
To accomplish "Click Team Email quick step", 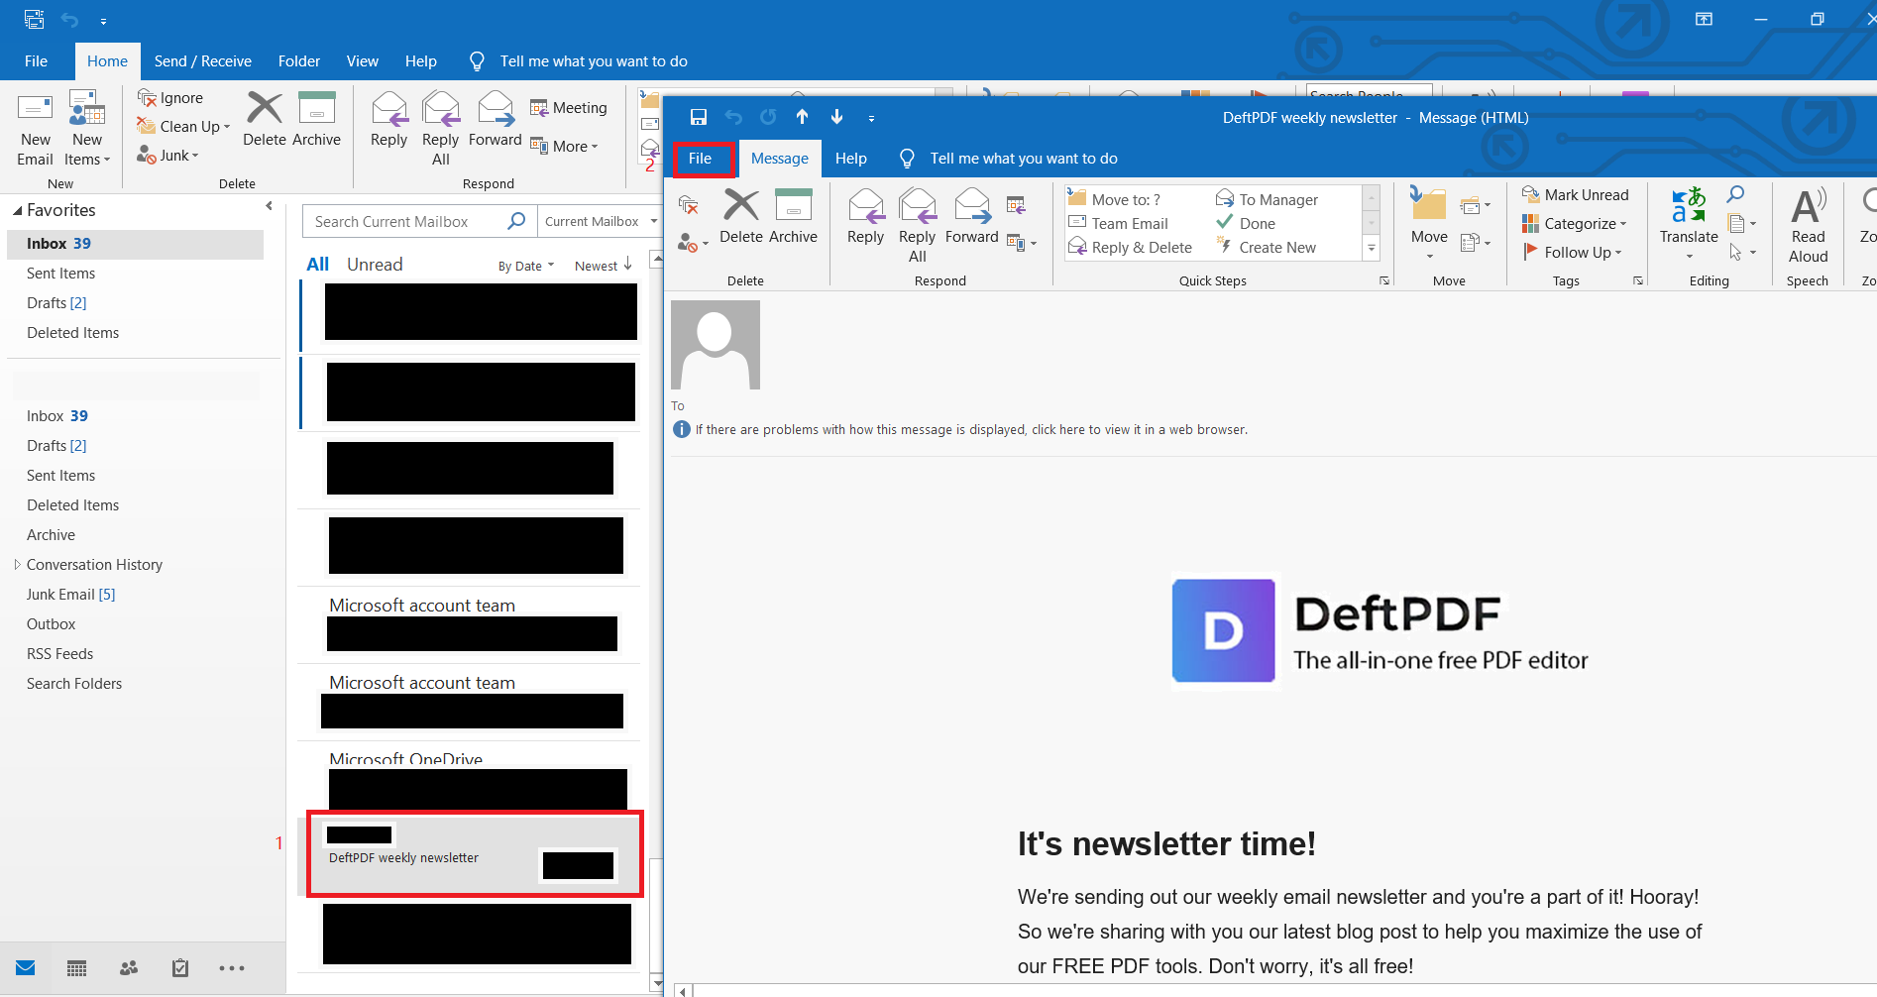I will 1119,223.
